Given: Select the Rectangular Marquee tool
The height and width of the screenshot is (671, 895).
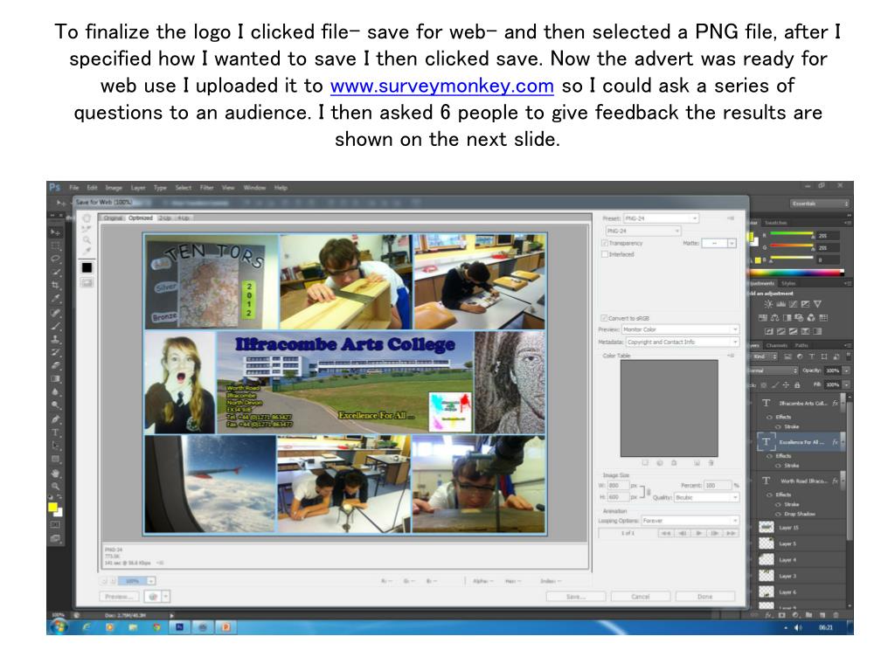Looking at the screenshot, I should click(x=55, y=246).
